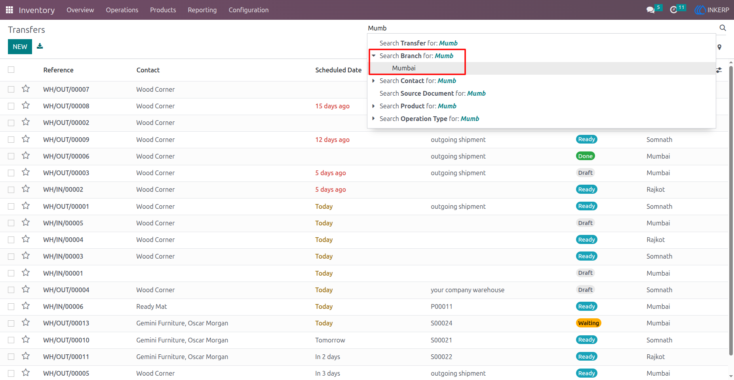Open the Operations menu
The height and width of the screenshot is (380, 734).
point(122,10)
